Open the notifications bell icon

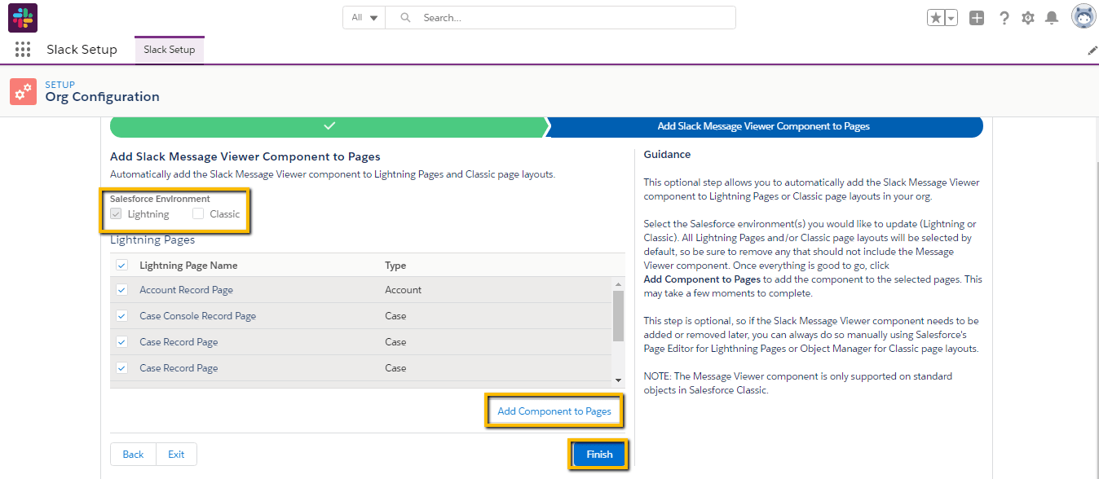pos(1052,18)
